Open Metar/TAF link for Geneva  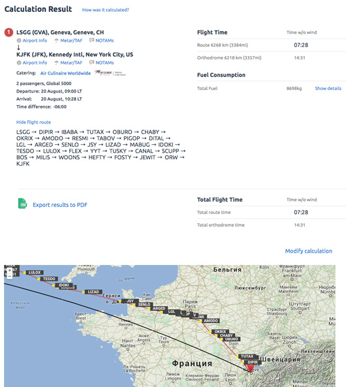pyautogui.click(x=71, y=40)
